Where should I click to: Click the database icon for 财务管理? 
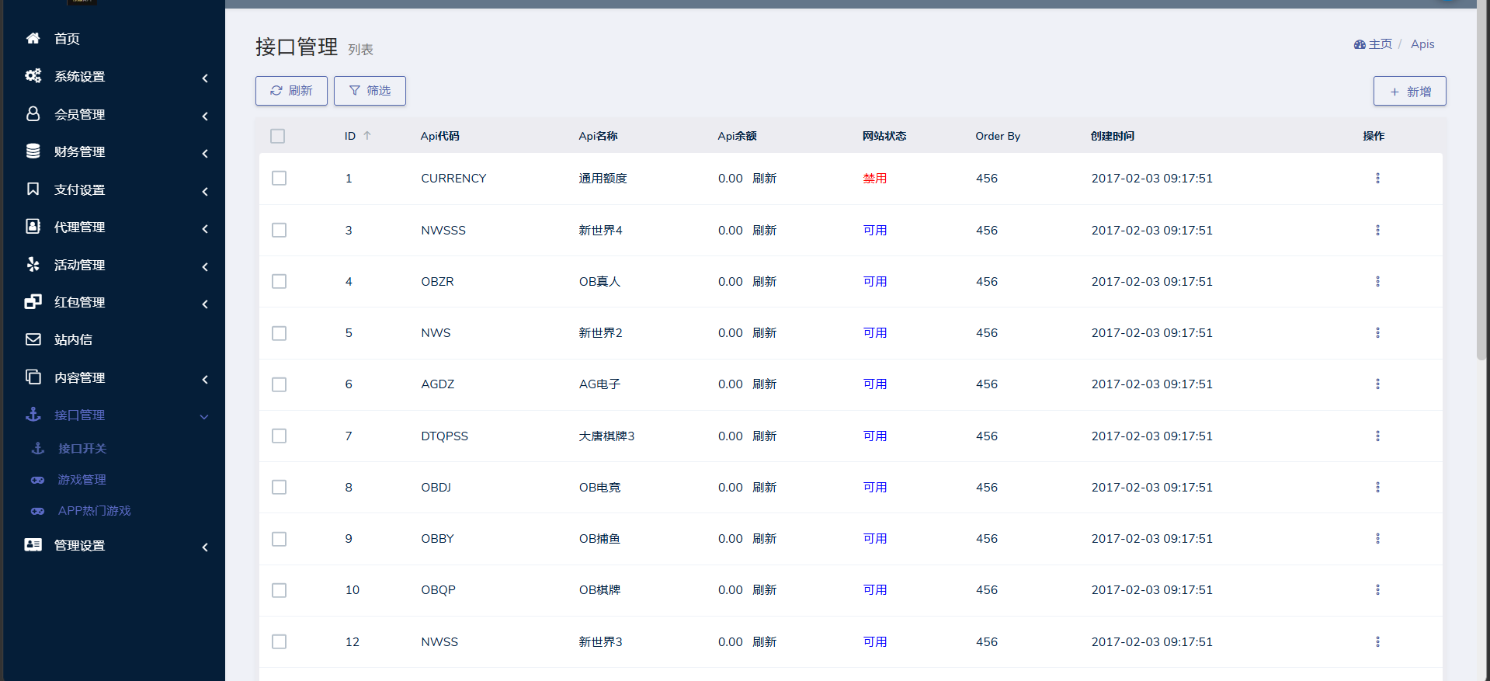click(33, 151)
